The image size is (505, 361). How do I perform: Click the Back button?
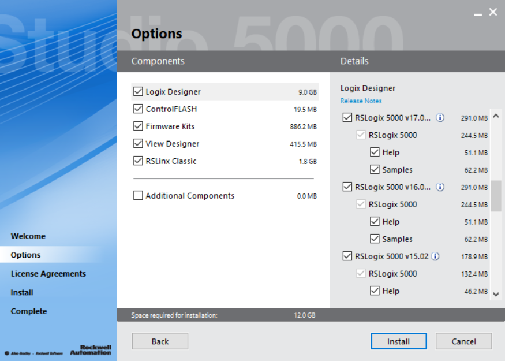[x=160, y=341]
